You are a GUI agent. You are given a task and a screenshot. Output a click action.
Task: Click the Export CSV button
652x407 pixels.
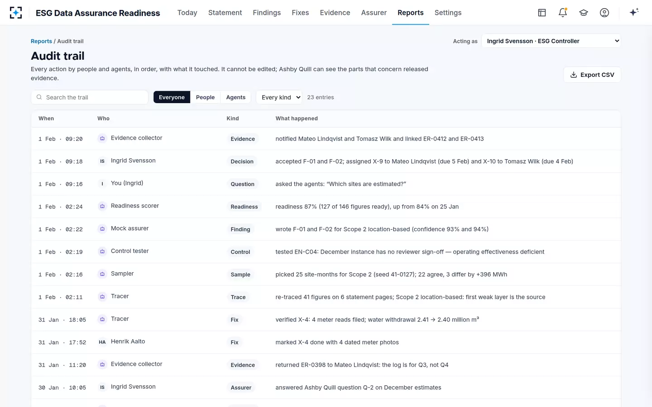click(592, 75)
